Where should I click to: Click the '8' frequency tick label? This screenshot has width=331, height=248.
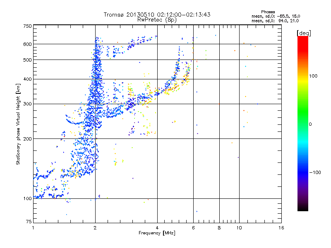click(x=219, y=228)
